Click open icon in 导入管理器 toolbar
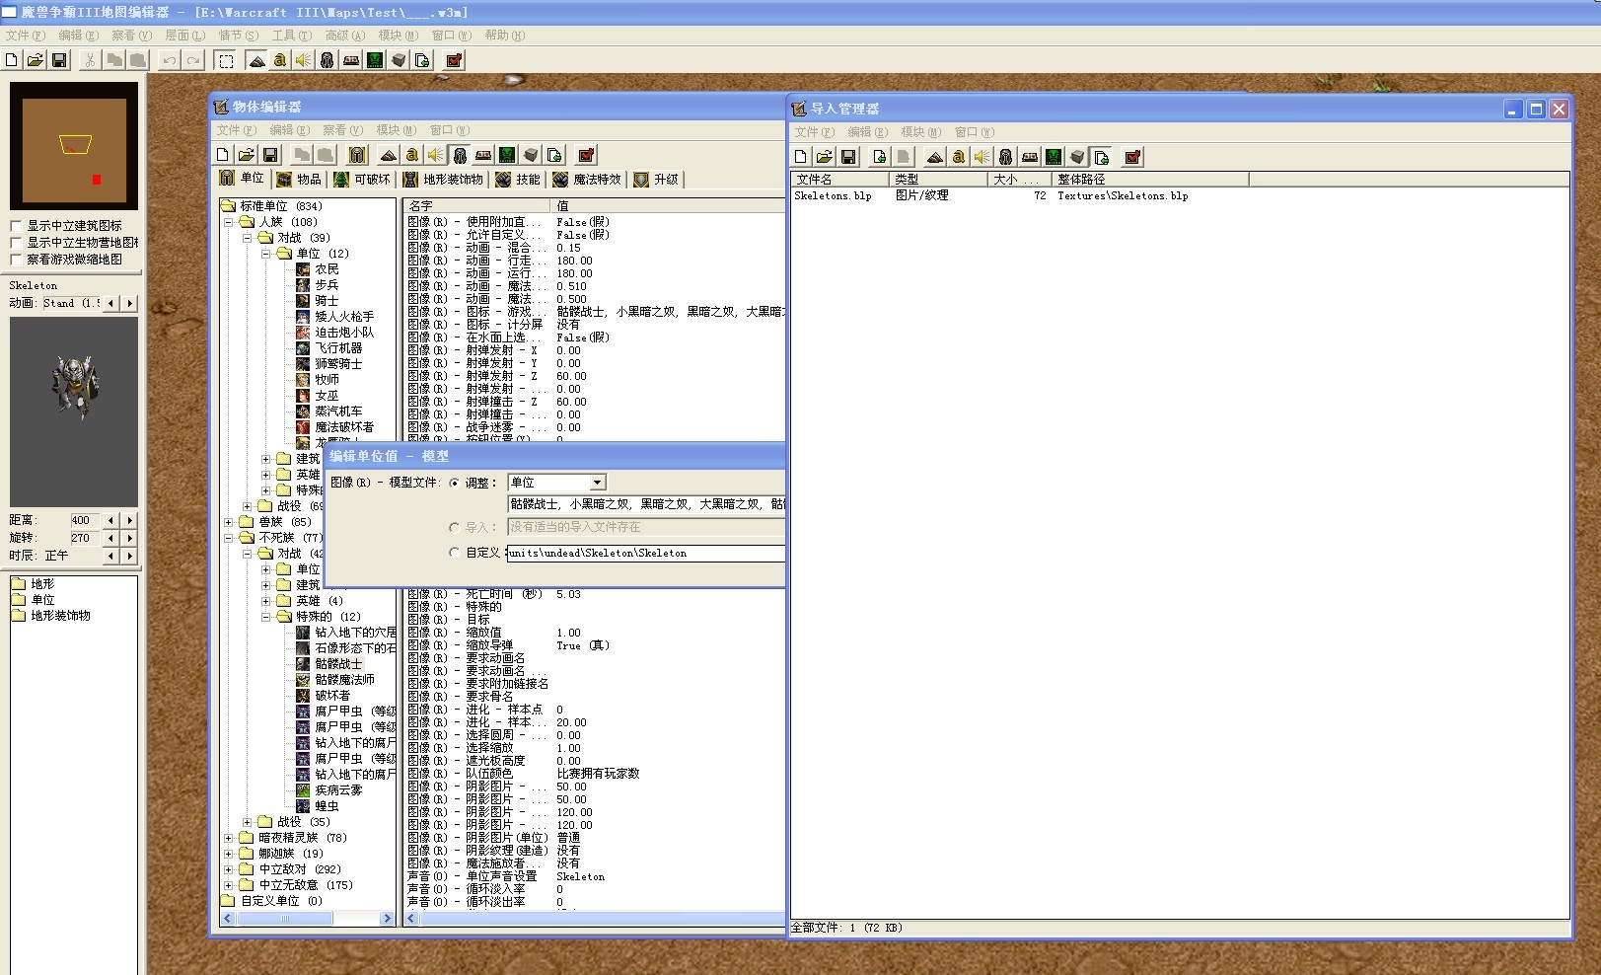Screen dimensions: 1601x975 [825, 157]
